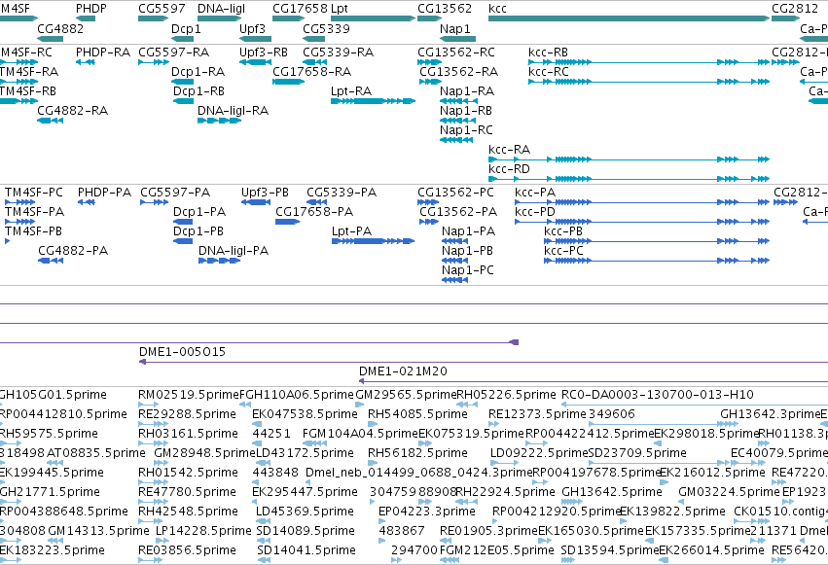Click protein CG4882-PA

point(51,261)
